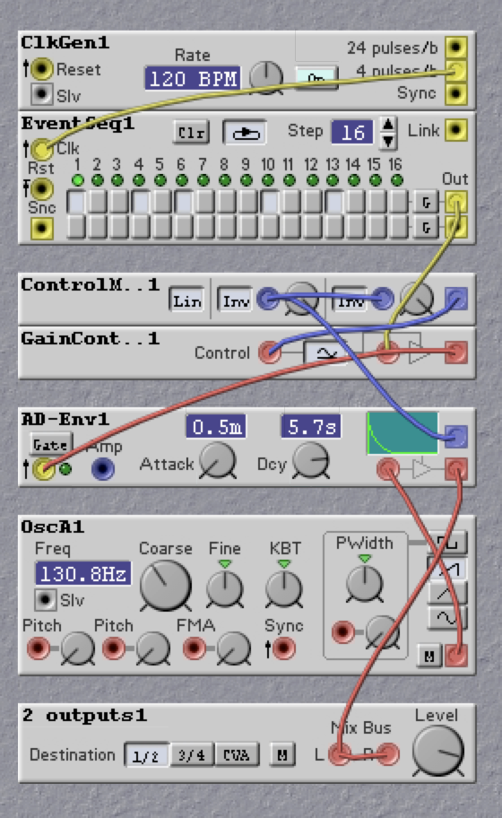
Task: Toggle the Lin button on ControlMixer
Action: (186, 301)
